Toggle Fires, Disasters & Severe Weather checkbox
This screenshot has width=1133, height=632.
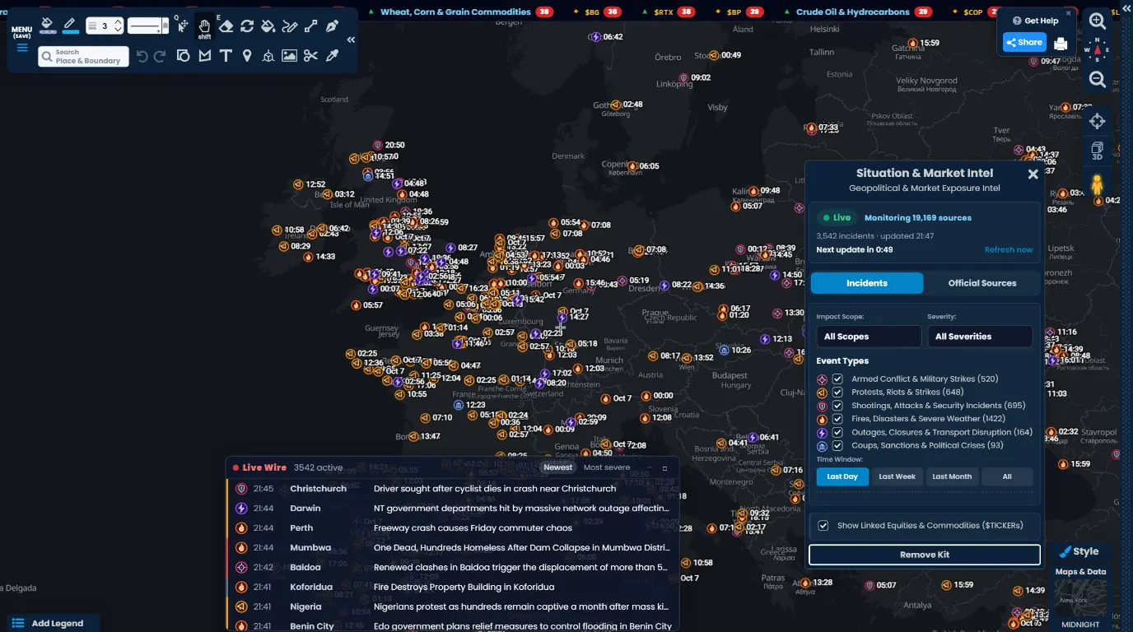[837, 419]
